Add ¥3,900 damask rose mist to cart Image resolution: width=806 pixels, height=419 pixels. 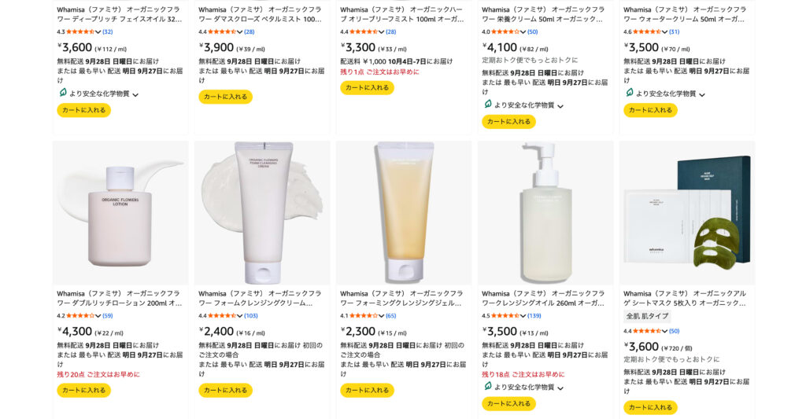coord(225,97)
